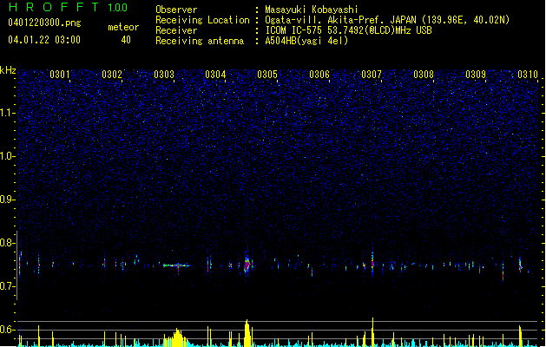
Task: Click the Receiving antenna label
Action: pyautogui.click(x=200, y=41)
